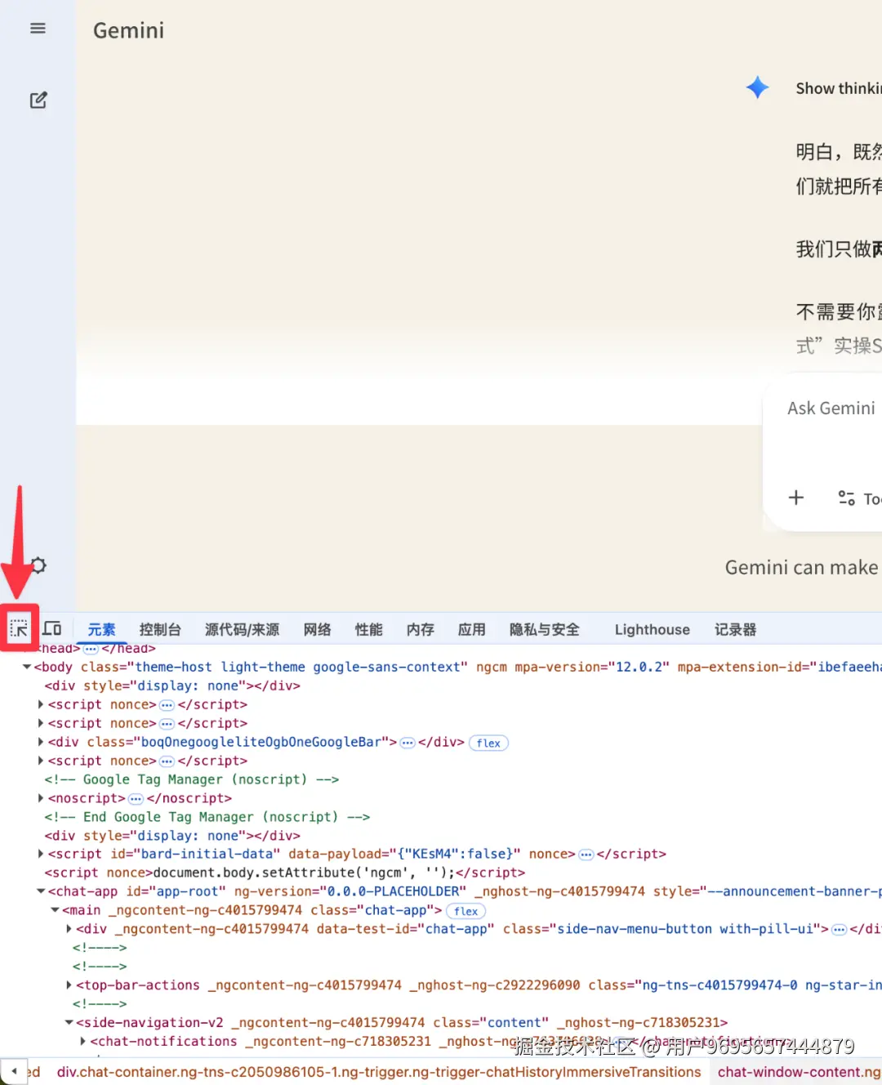Expand the top-bar-actions element node
Screen dimensions: 882x1085
click(x=69, y=985)
